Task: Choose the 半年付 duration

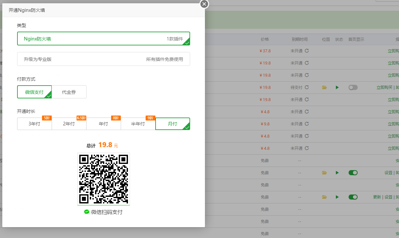Action: [x=138, y=124]
